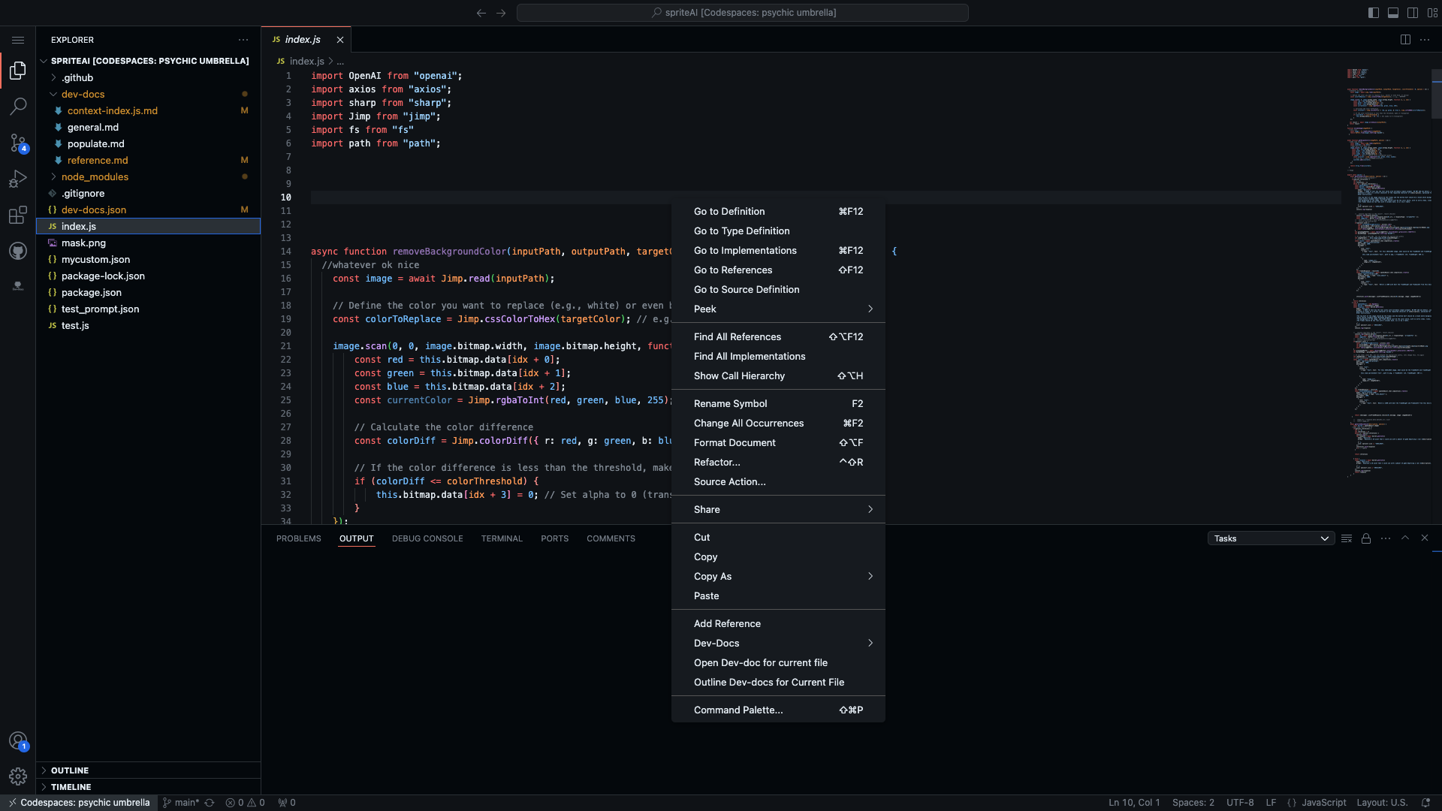This screenshot has width=1442, height=811.
Task: Toggle the modified indicator on reference.md
Action: click(245, 159)
